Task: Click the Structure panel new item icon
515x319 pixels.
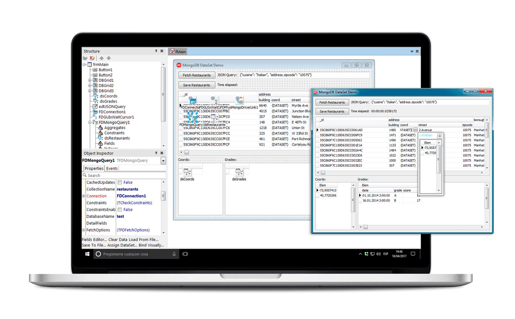Action: pyautogui.click(x=85, y=58)
